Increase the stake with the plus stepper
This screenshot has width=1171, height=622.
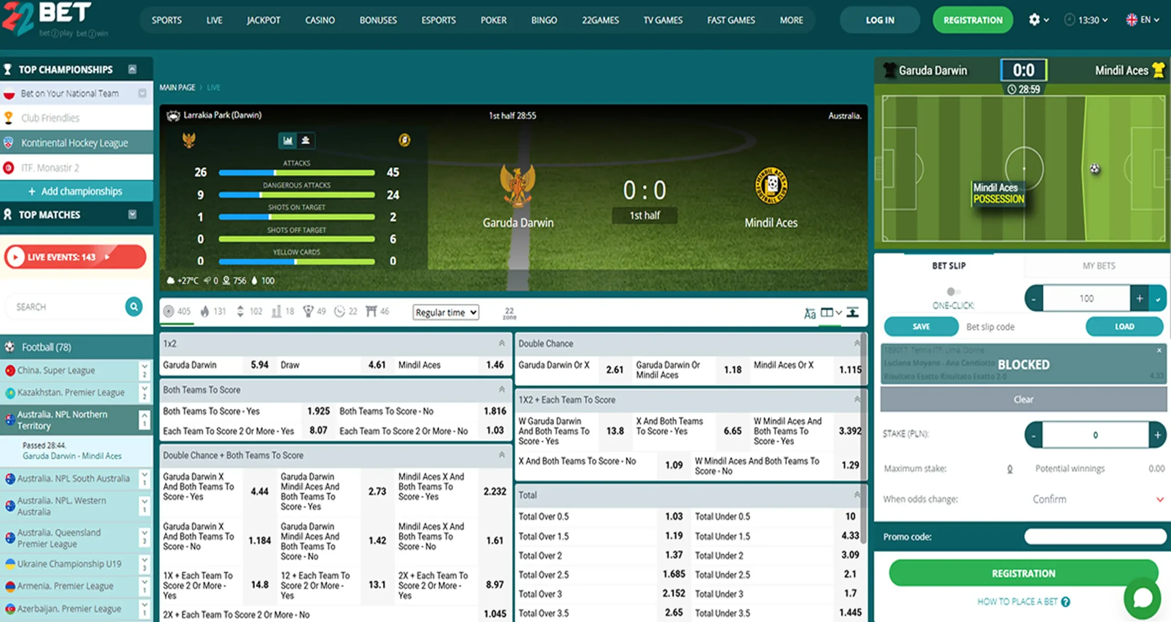click(1157, 434)
